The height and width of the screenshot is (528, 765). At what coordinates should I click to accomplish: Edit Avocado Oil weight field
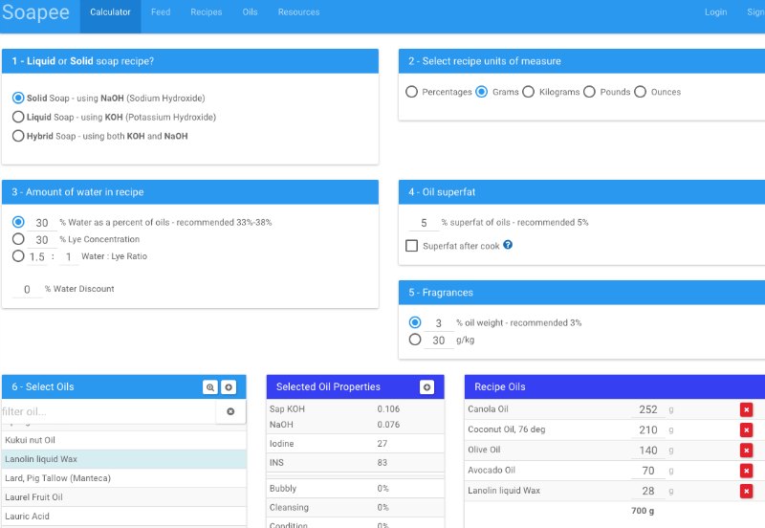647,472
